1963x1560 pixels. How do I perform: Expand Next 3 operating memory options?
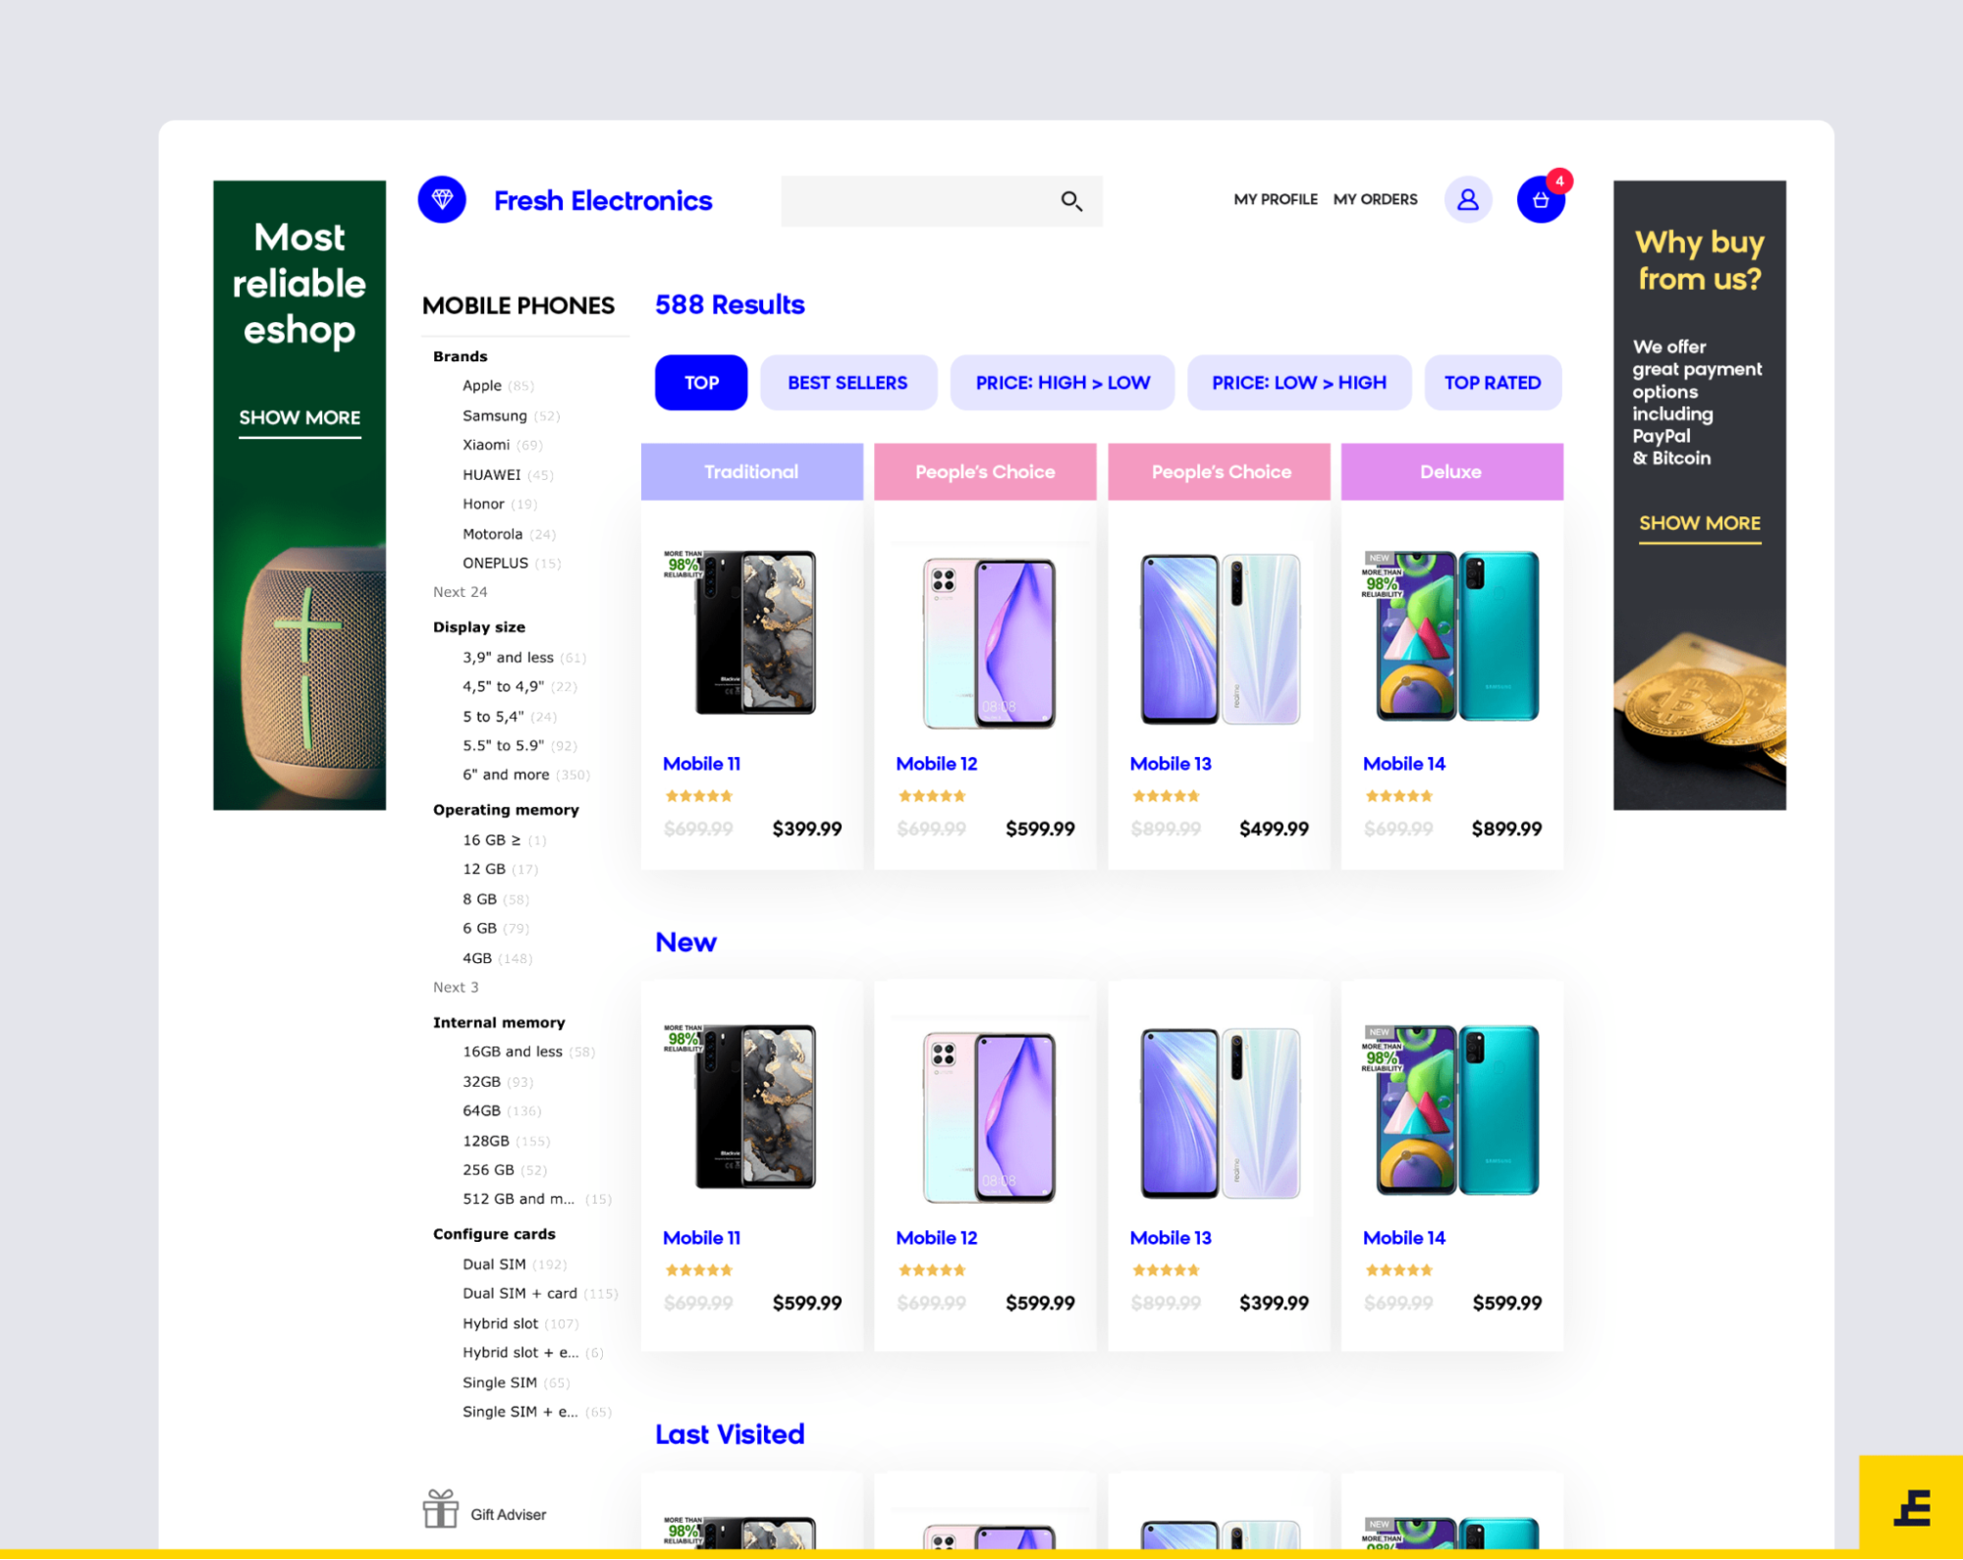[456, 988]
